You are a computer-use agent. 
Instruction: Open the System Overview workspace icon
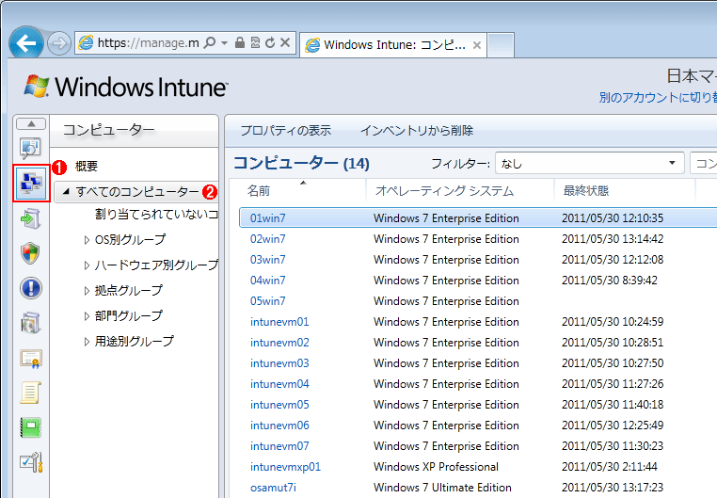31,148
